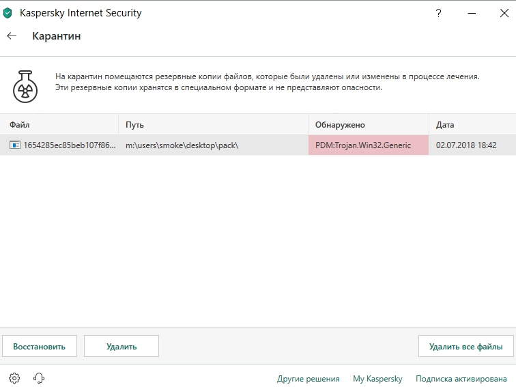Click Удалить все файлы button
This screenshot has width=516, height=387.
[466, 346]
